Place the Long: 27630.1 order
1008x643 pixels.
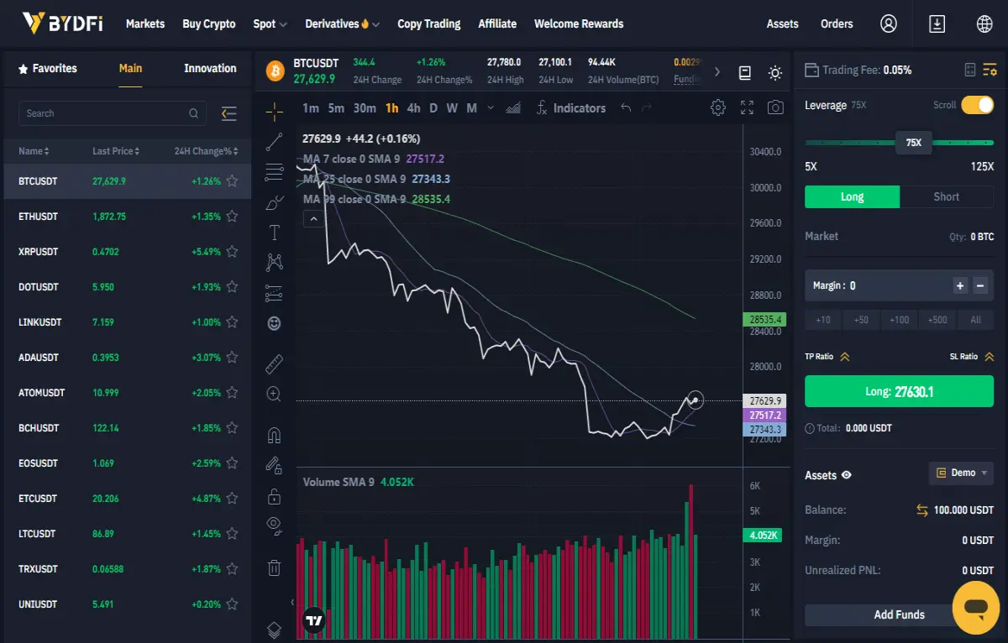899,391
